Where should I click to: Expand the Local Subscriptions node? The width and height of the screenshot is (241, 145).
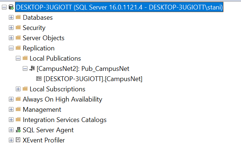point(18,89)
